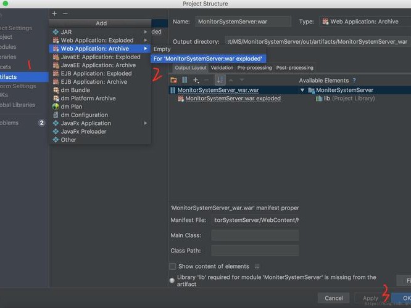Select lib (Project Library) element
The width and height of the screenshot is (411, 308).
[345, 99]
